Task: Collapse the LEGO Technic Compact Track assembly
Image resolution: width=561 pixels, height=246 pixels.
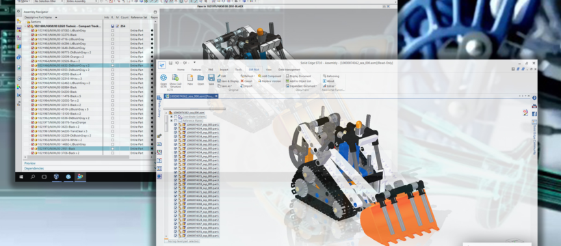Action: tap(25, 26)
